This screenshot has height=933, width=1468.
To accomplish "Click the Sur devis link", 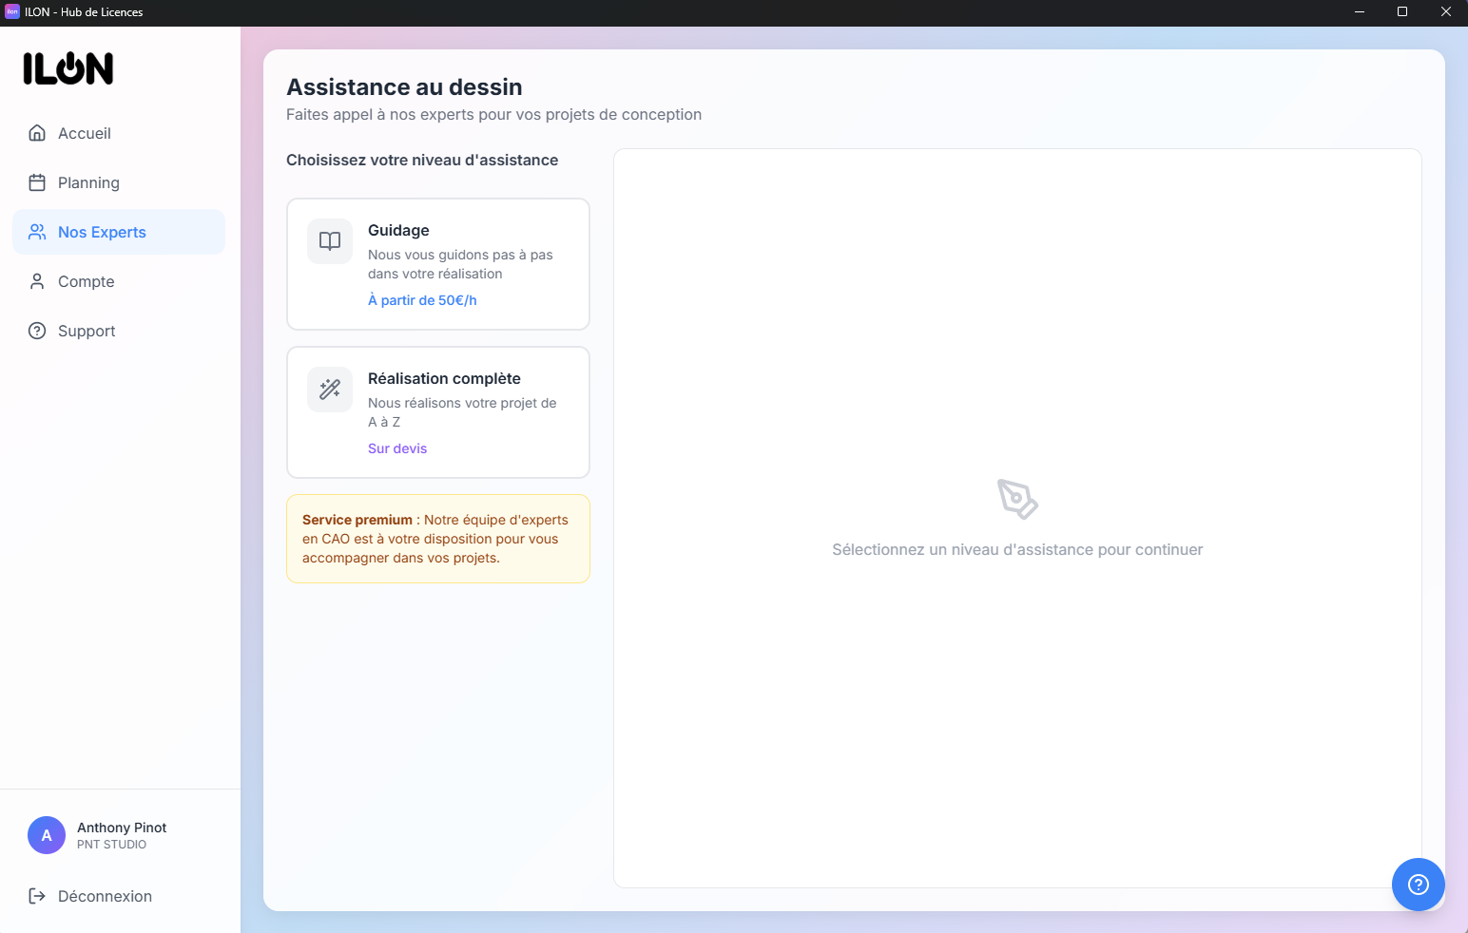I will click(x=397, y=448).
